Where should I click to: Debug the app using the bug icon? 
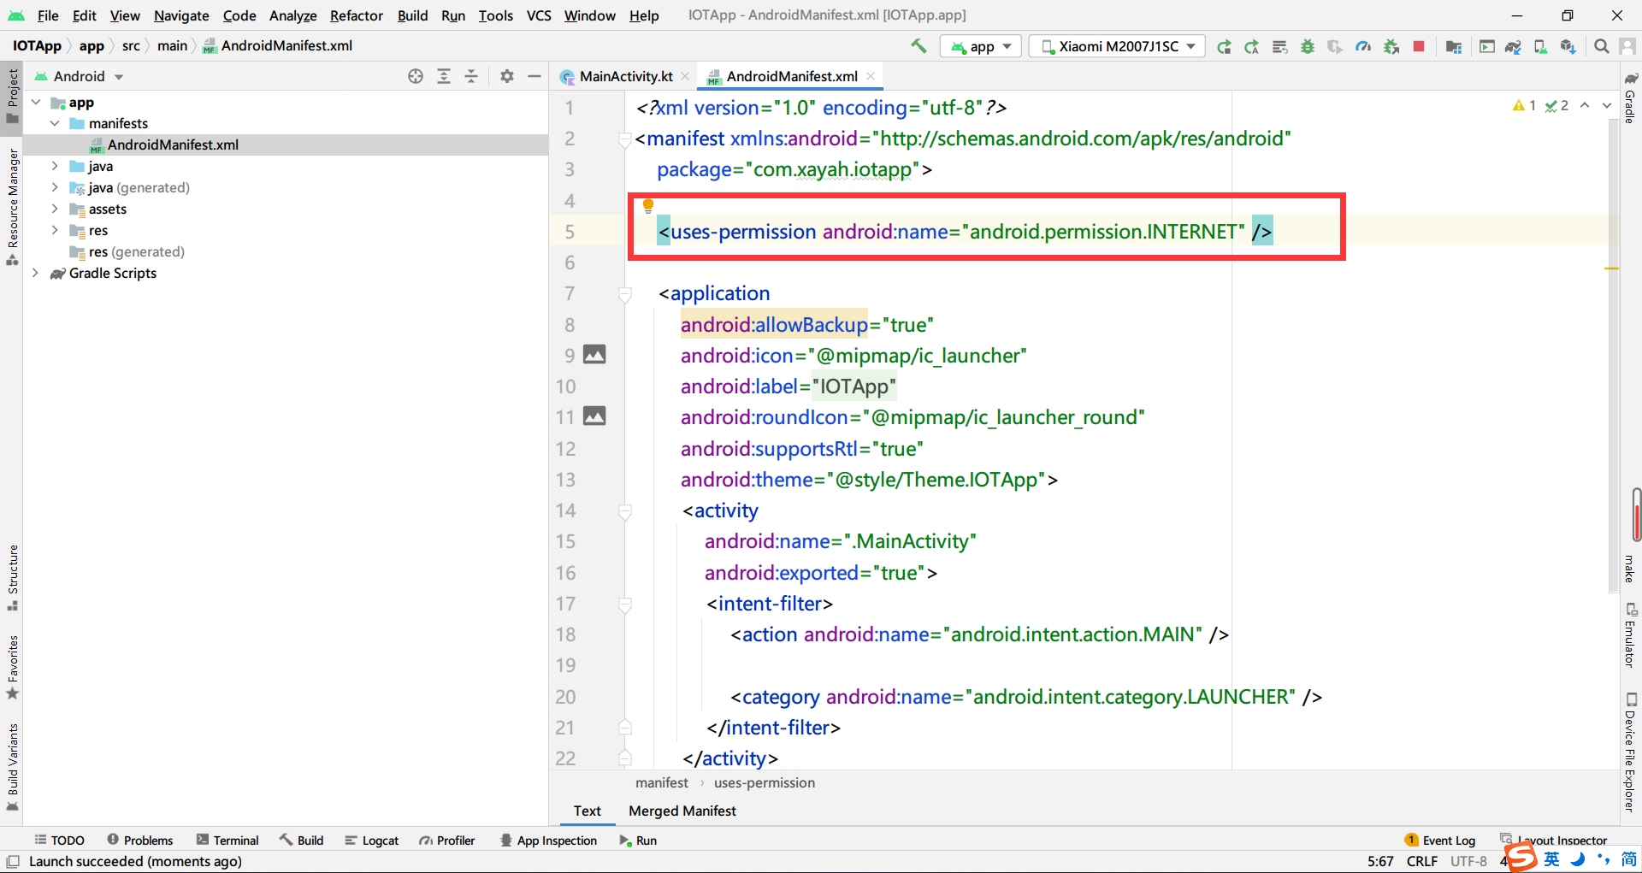[x=1308, y=46]
